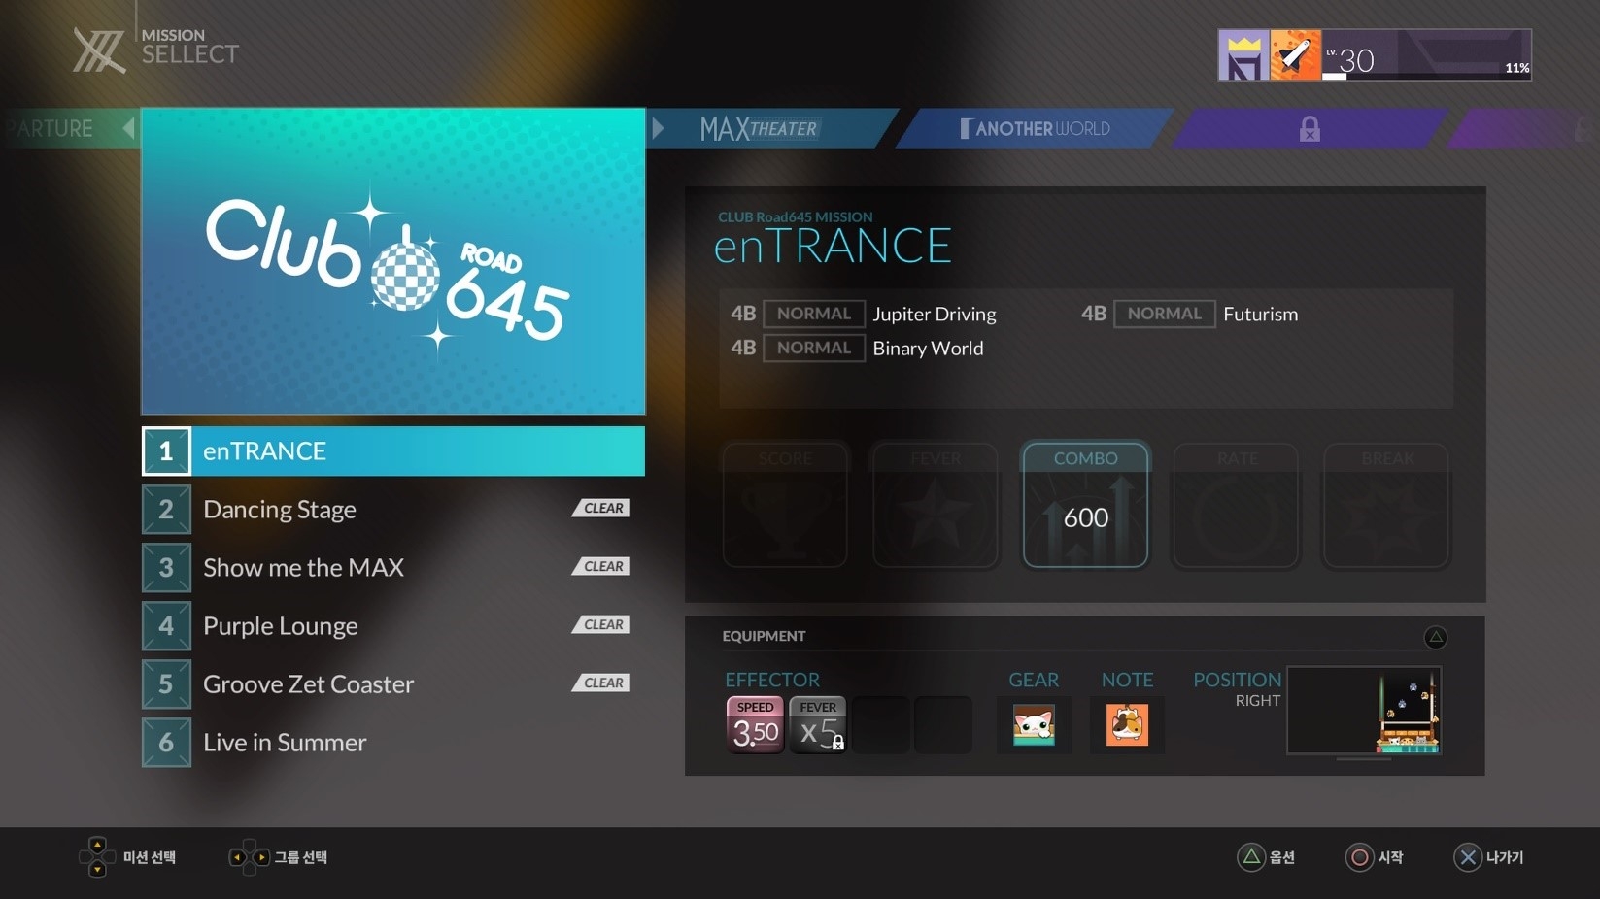Image resolution: width=1600 pixels, height=899 pixels.
Task: Click the POSITION RIGHT label
Action: click(x=1237, y=688)
